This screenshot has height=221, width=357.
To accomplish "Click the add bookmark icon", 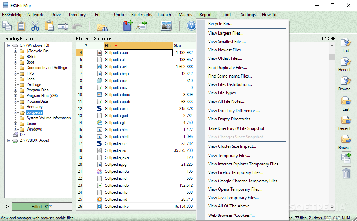I will click(128, 25).
